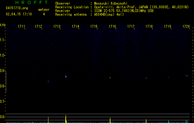Image resolution: width=194 pixels, height=123 pixels.
Task: Click the meteor echo just before 1716
Action: tap(110, 78)
